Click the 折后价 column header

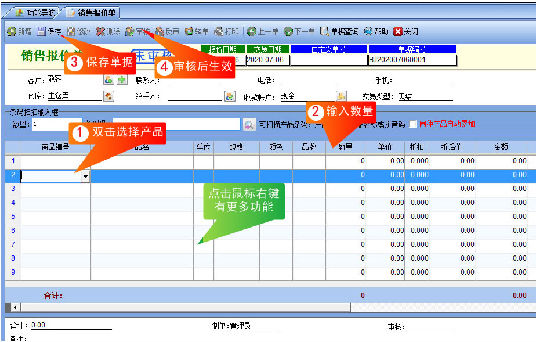pyautogui.click(x=452, y=147)
